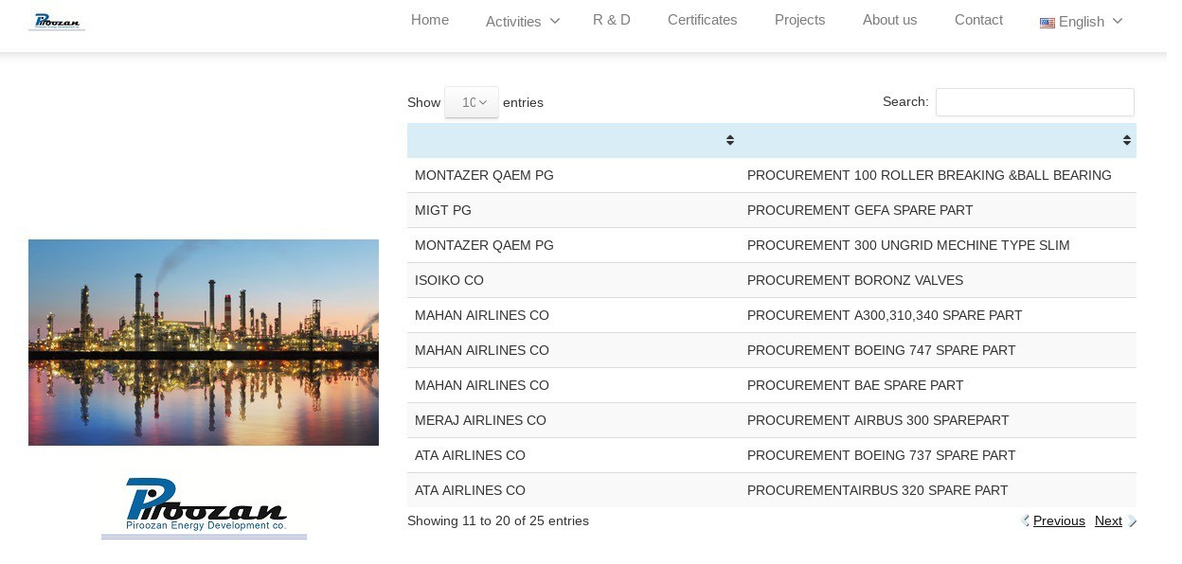Open the Projects page
This screenshot has height=564, width=1182.
[799, 20]
